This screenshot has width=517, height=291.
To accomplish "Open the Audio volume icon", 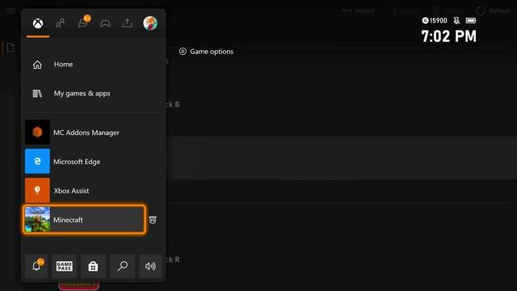I will [x=150, y=266].
